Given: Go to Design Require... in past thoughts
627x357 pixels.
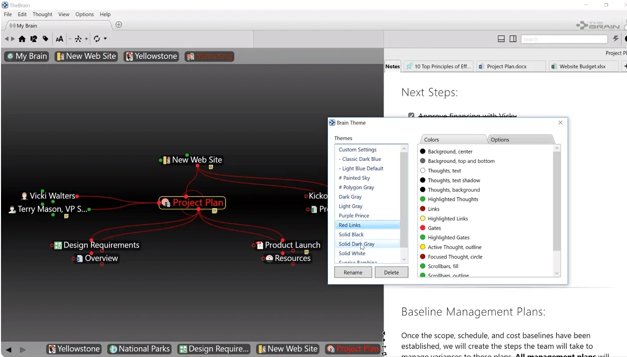Looking at the screenshot, I should tap(214, 349).
